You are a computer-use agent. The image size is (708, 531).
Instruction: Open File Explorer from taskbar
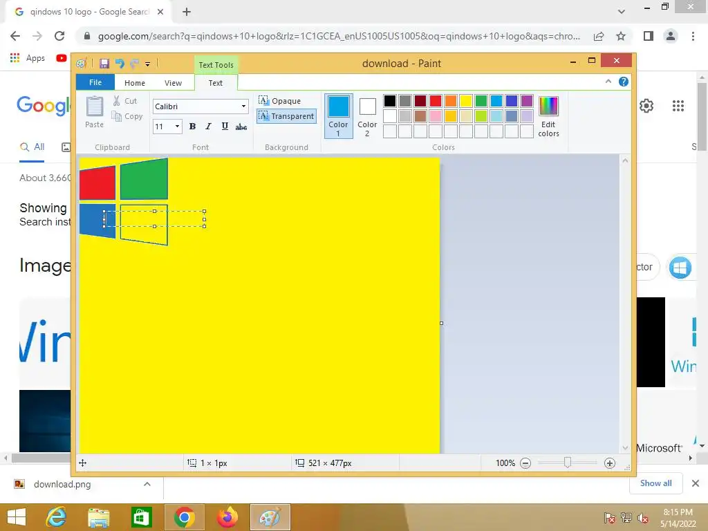[98, 517]
